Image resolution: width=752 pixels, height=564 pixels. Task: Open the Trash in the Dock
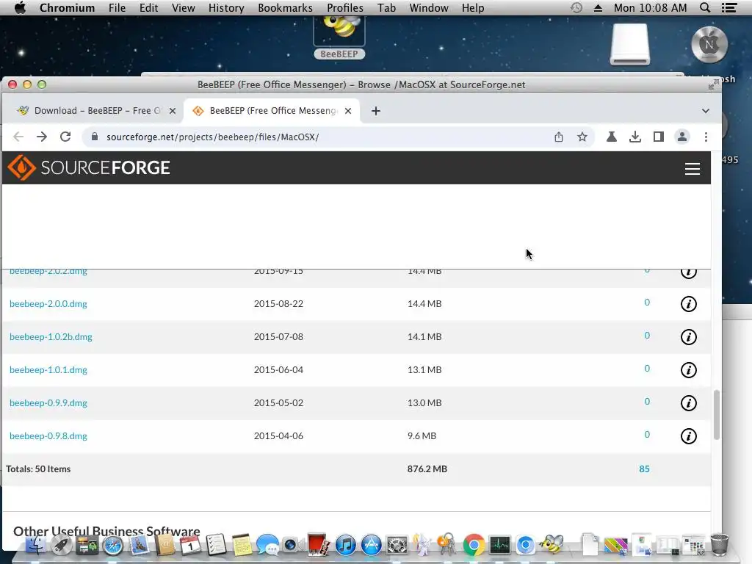[719, 544]
